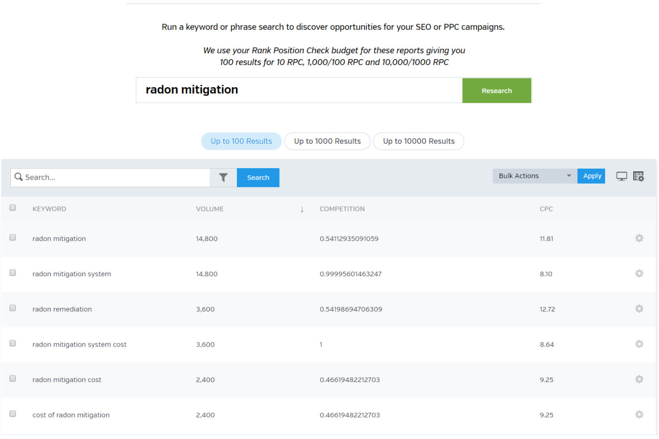Expand bulk actions via its chevron arrow
Viewport: 659px width, 439px height.
[x=569, y=176]
